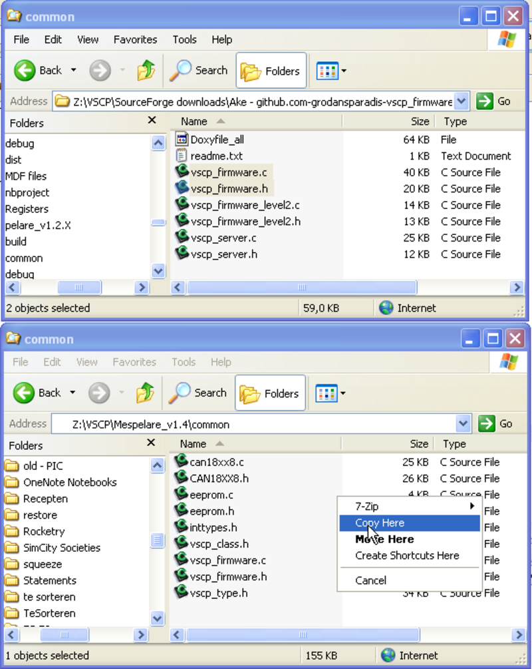The height and width of the screenshot is (669, 532).
Task: Expand address bar dropdown in top window
Action: pos(463,101)
